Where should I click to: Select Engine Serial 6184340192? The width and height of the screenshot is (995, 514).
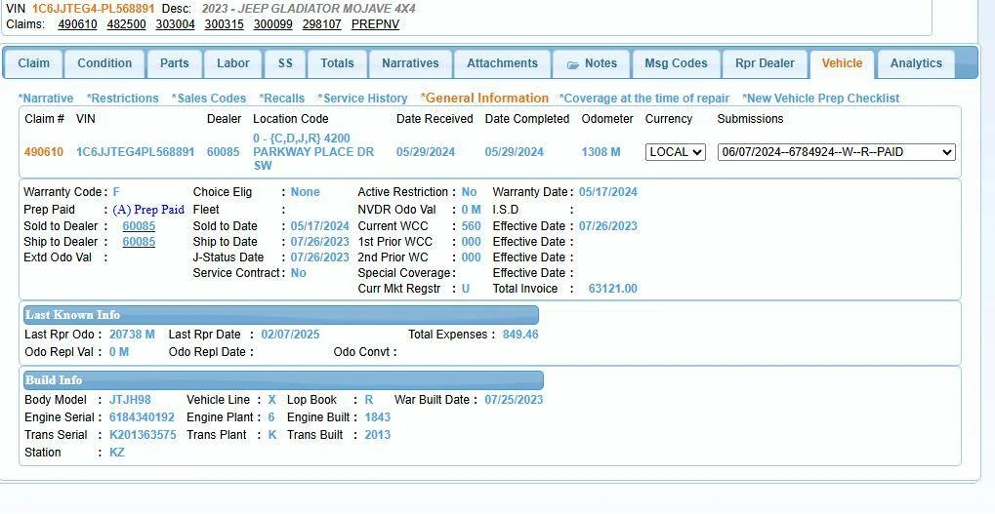[142, 417]
